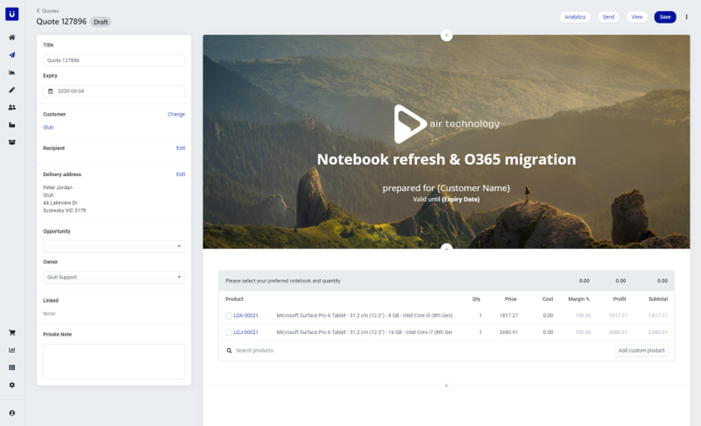Screen dimensions: 701x426
Task: Open the box inventory sidebar icon
Action: point(12,142)
